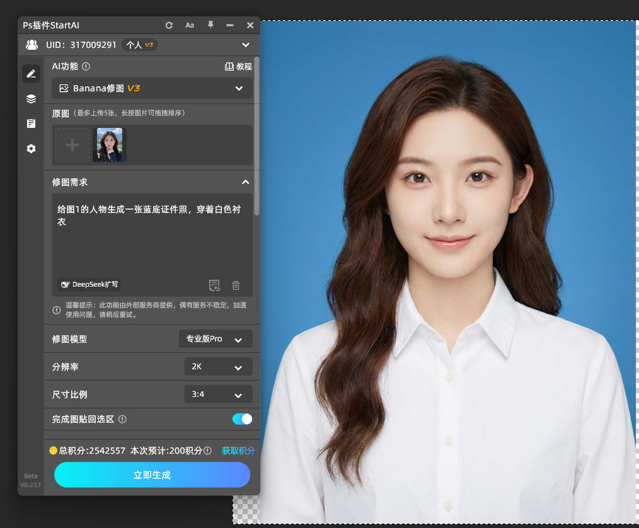This screenshot has width=639, height=528.
Task: Select the pencil edit tab in the sidebar
Action: [30, 73]
